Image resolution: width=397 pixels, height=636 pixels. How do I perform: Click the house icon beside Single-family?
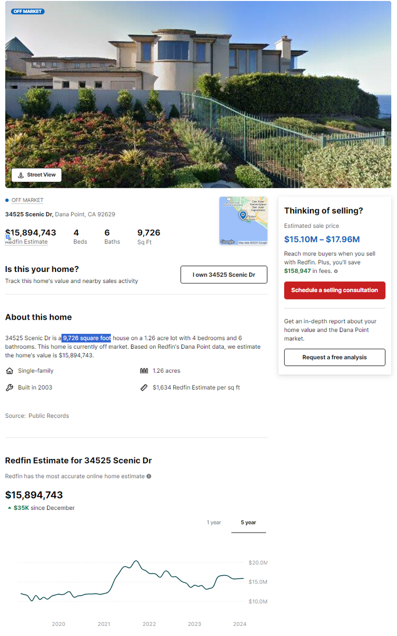(x=9, y=371)
